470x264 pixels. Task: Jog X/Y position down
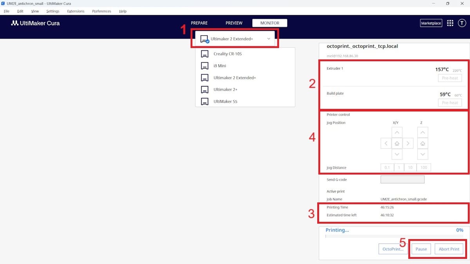coord(397,154)
